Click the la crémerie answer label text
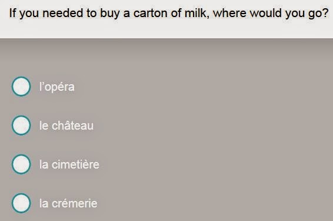 (x=68, y=203)
